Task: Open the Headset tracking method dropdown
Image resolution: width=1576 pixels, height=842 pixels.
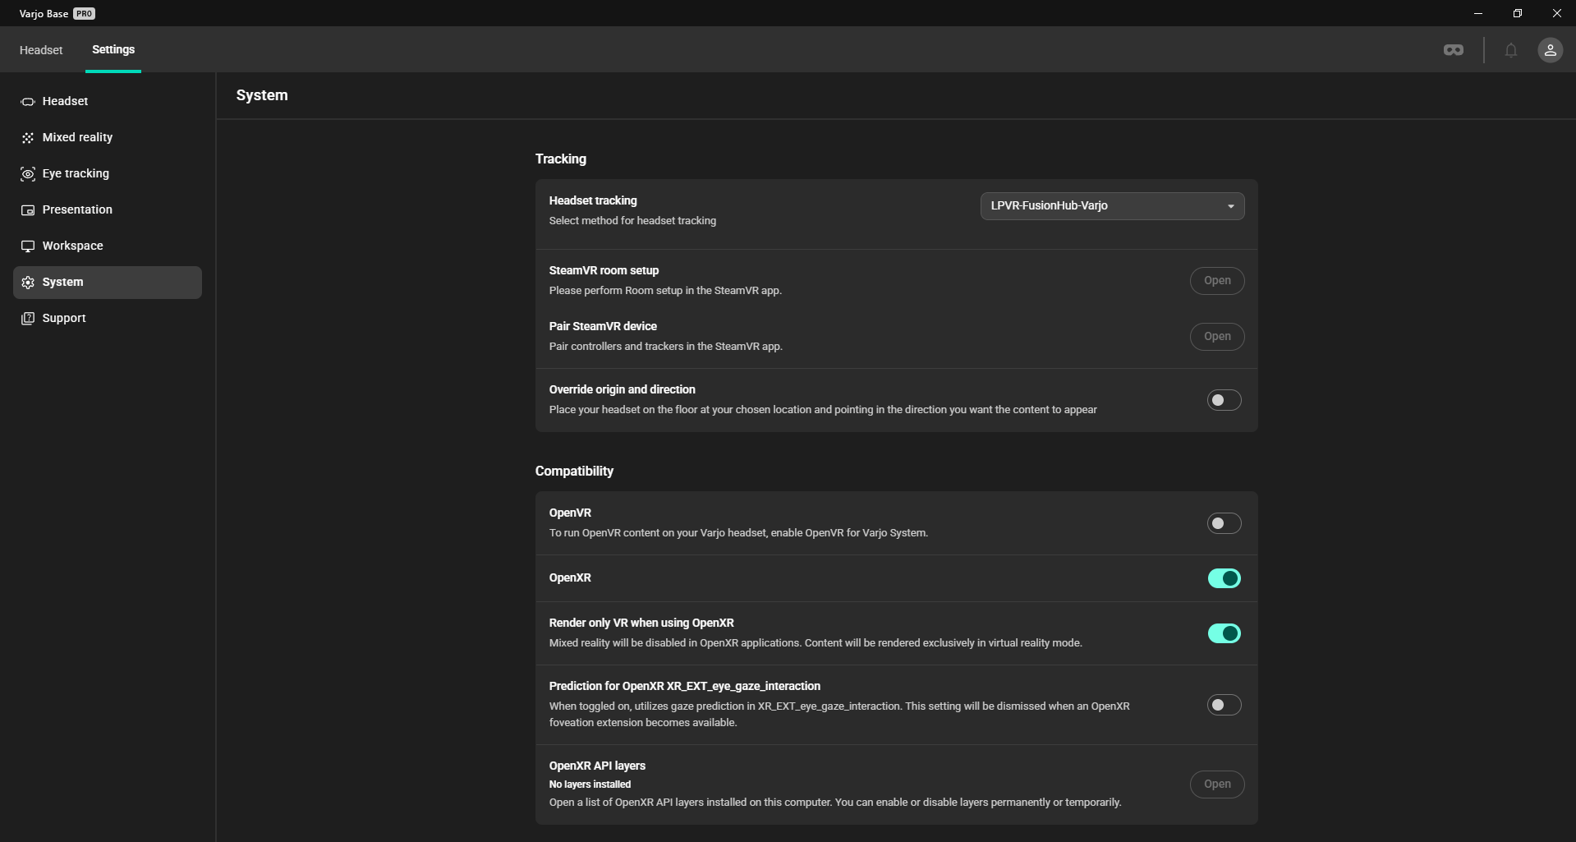Action: tap(1112, 206)
